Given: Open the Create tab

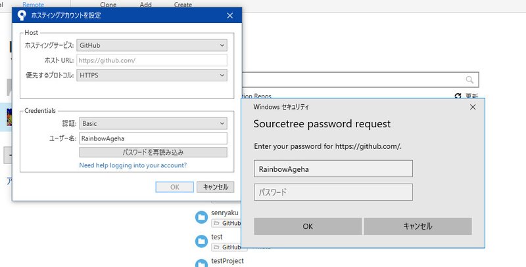Looking at the screenshot, I should click(x=183, y=5).
